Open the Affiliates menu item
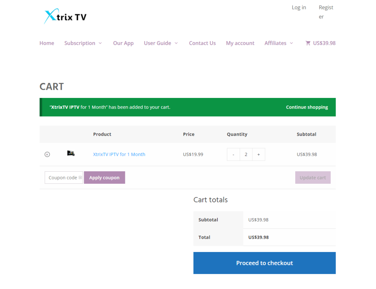Image resolution: width=376 pixels, height=289 pixels. [x=275, y=43]
